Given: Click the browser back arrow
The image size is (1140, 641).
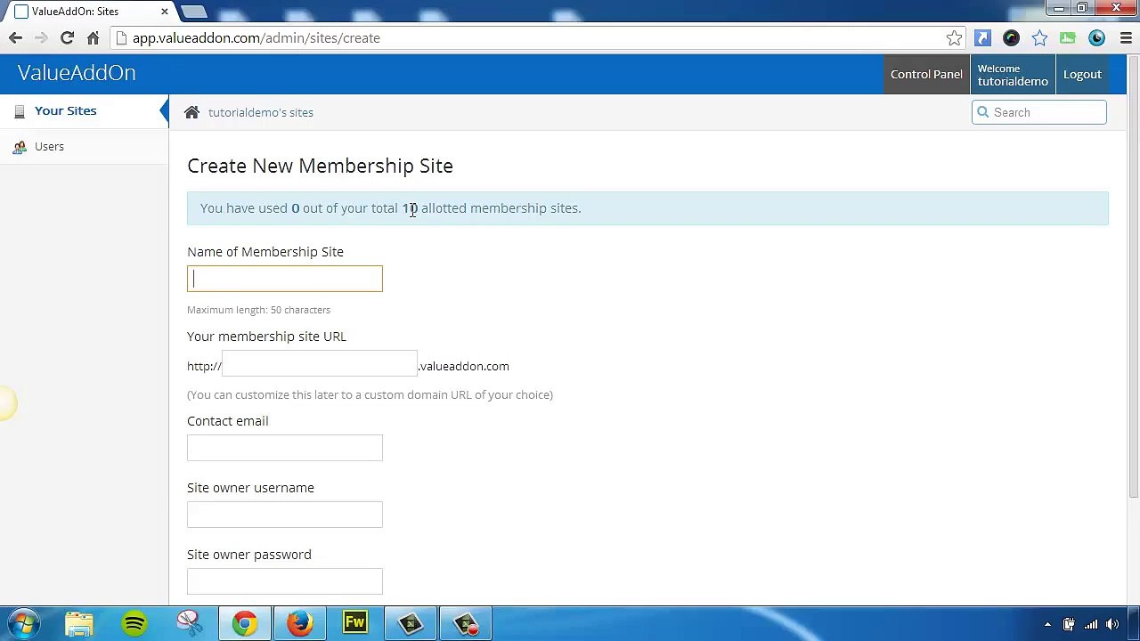Looking at the screenshot, I should pos(15,38).
